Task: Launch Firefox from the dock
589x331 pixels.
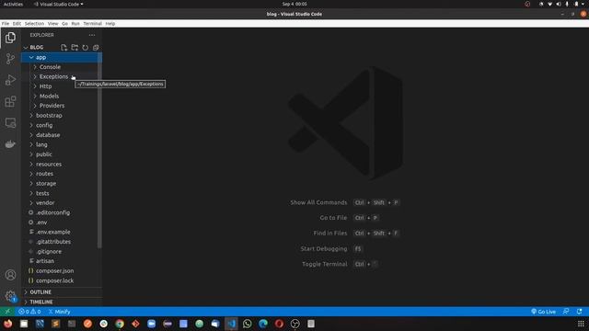Action: pos(8,324)
